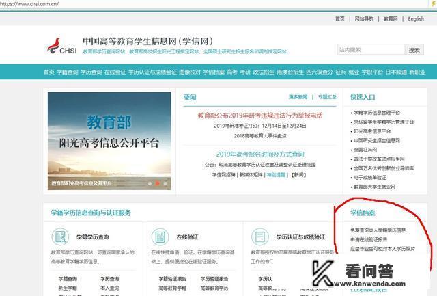Open 日本频道 in the navigation bar
The width and height of the screenshot is (437, 296).
396,72
